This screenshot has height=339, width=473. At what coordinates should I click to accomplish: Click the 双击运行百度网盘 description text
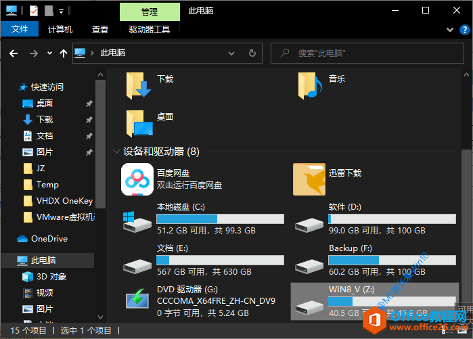(189, 185)
